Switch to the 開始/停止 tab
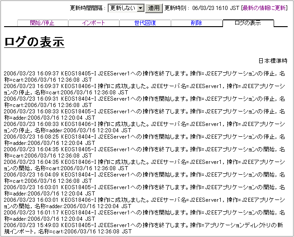Screen dimensions: 294x237 42,23
